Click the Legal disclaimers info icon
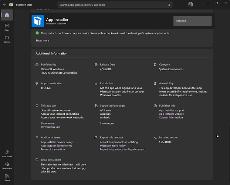Screen dimensions: 230x185 click(x=37, y=160)
